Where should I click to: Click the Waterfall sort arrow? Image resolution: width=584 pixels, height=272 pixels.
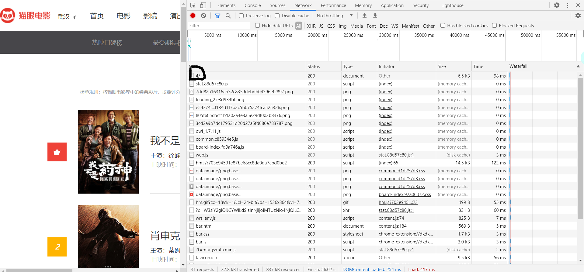click(x=578, y=66)
